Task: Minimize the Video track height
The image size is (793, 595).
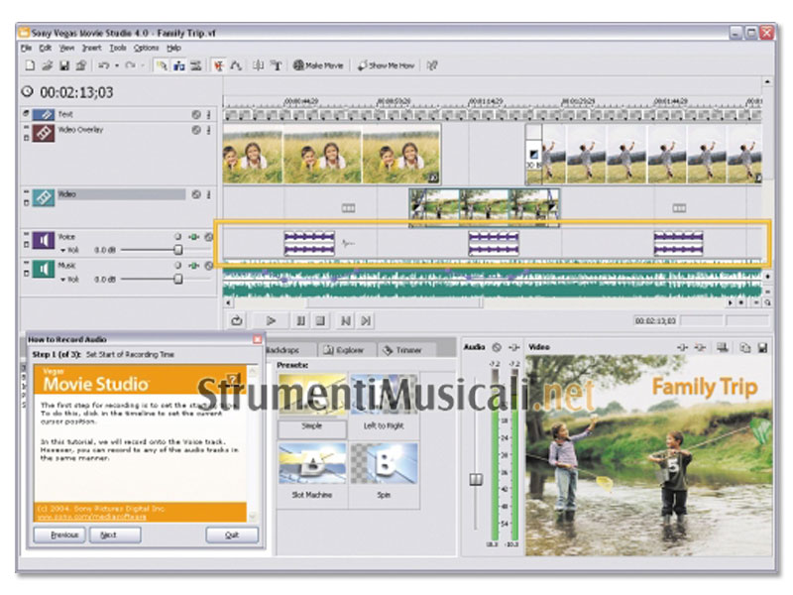Action: [27, 191]
